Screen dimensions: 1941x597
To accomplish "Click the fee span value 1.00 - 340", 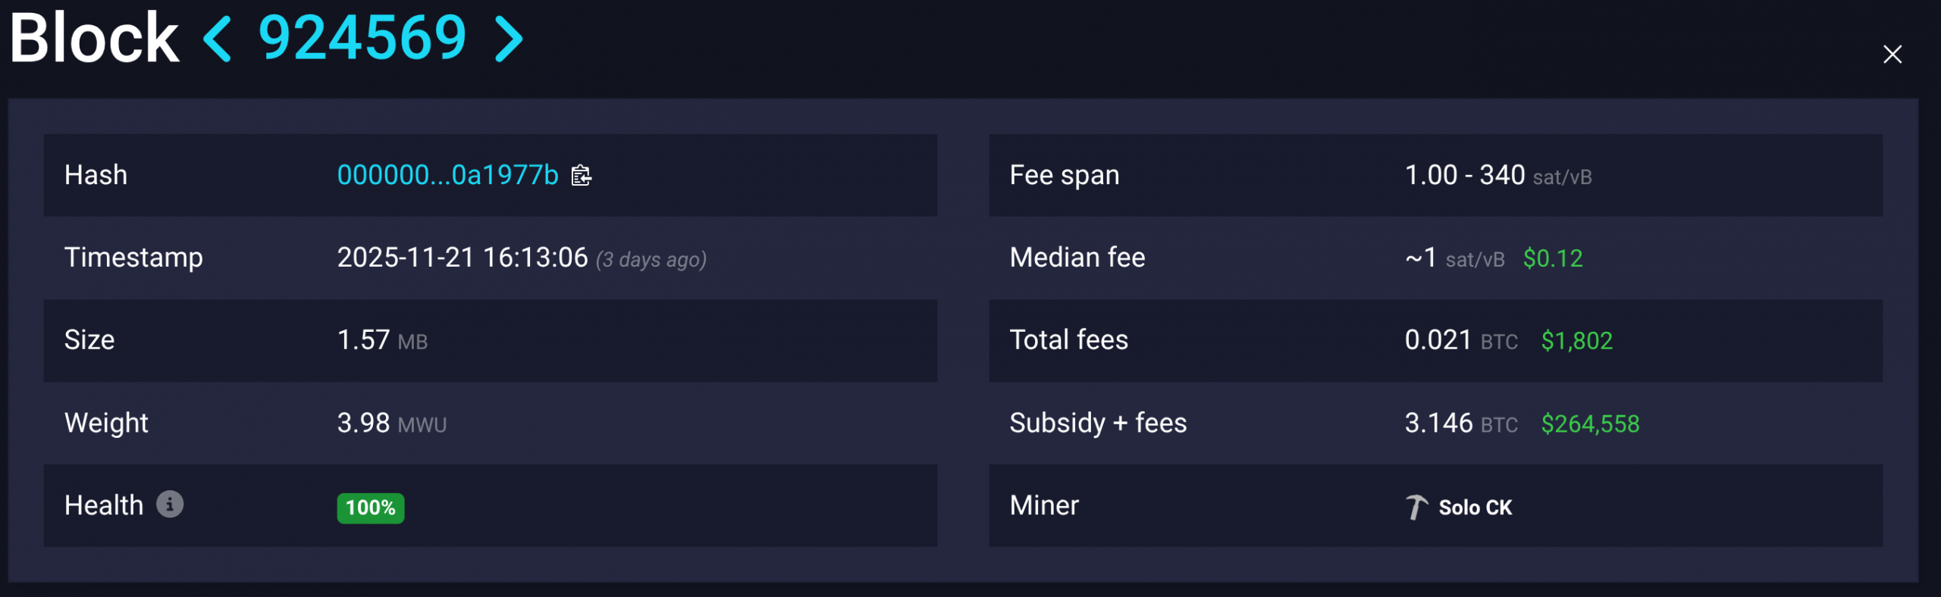I will (1464, 176).
